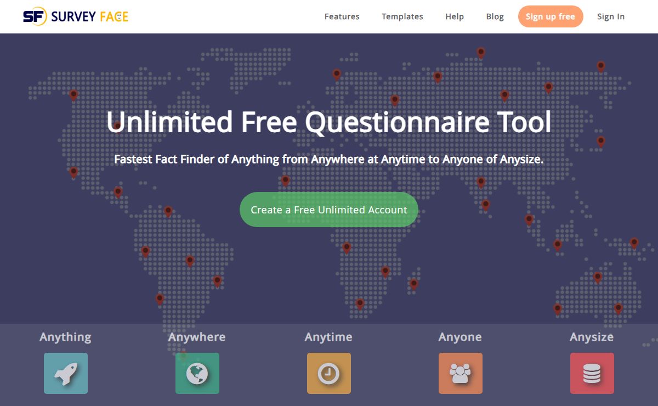Click the Survey Face logo
The width and height of the screenshot is (658, 406).
(x=76, y=16)
